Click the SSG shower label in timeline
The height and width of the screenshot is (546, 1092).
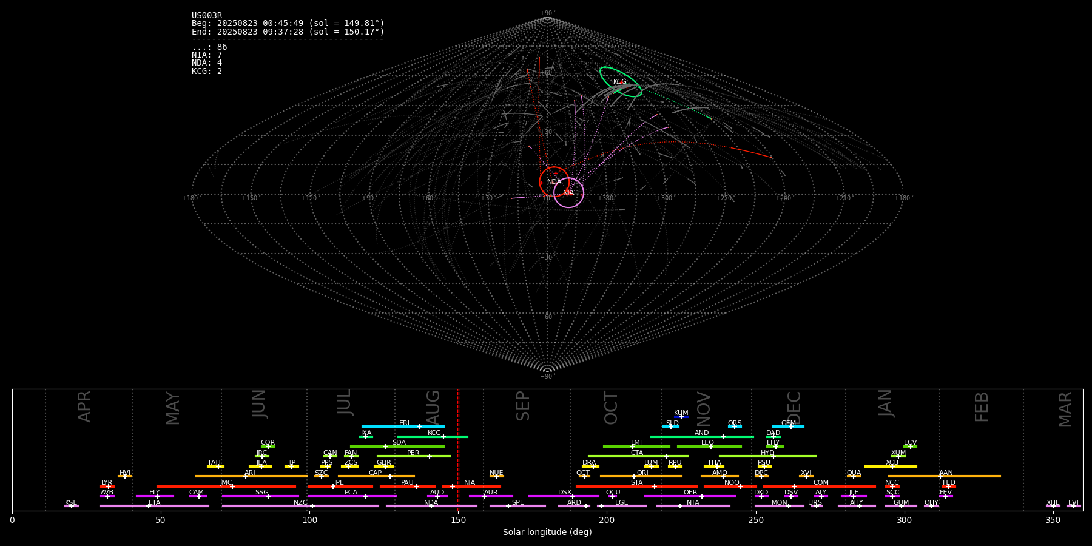261,493
